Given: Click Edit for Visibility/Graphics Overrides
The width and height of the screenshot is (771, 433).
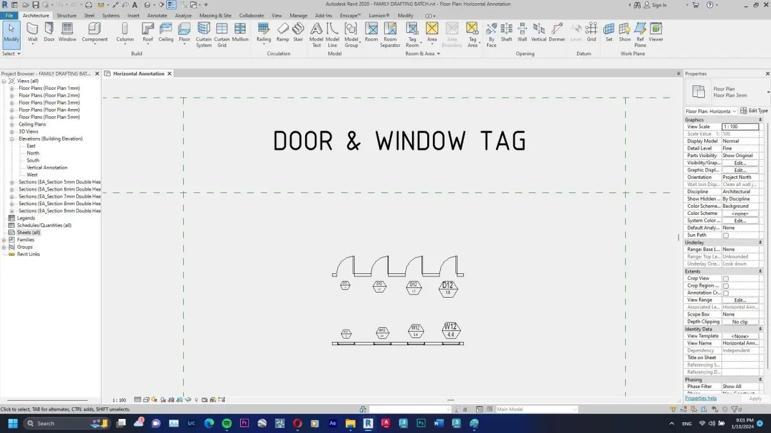Looking at the screenshot, I should pos(740,163).
